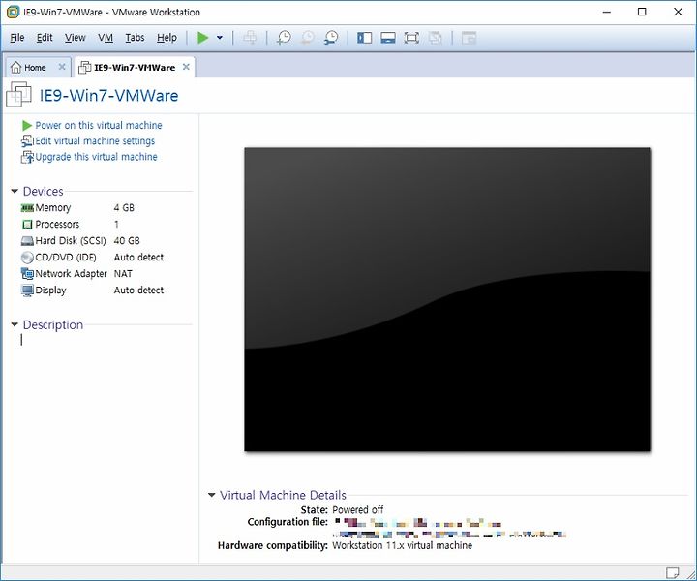Click Power on this virtual machine link
The image size is (697, 581).
[x=99, y=125]
